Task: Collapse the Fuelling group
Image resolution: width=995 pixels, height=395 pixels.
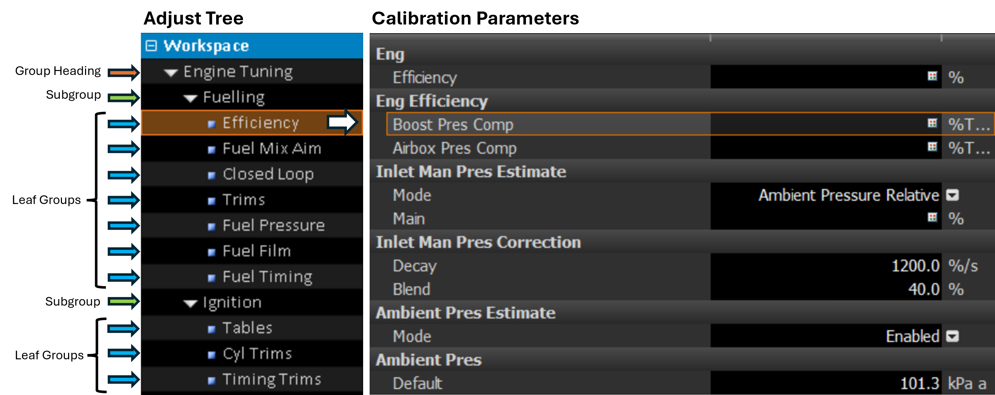Action: tap(190, 98)
